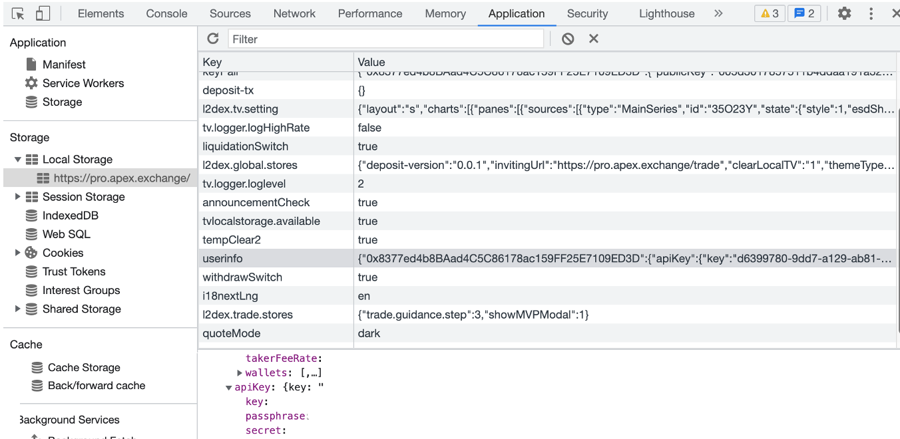The width and height of the screenshot is (900, 439).
Task: Expand the Session Storage tree node
Action: (x=18, y=197)
